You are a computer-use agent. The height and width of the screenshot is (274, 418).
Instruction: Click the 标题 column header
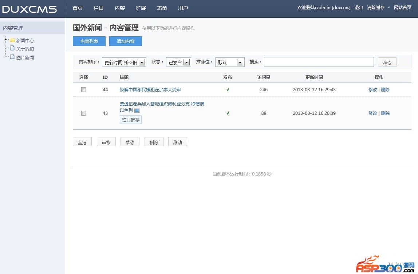(124, 77)
